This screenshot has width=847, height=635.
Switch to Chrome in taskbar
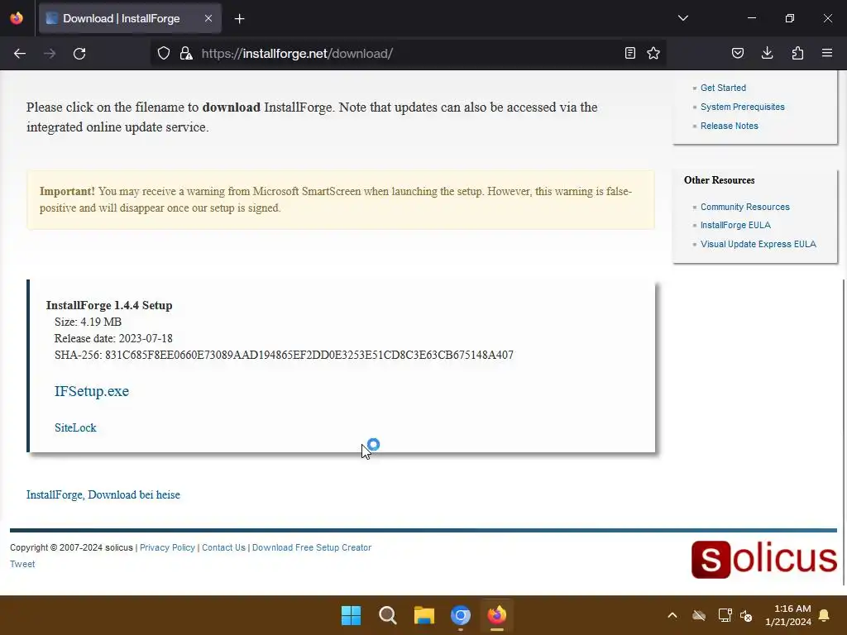tap(461, 615)
